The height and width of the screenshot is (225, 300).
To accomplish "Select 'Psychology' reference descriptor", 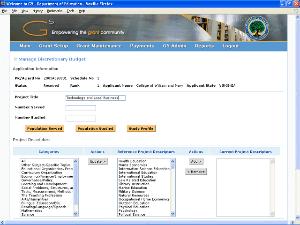I will point(128,210).
